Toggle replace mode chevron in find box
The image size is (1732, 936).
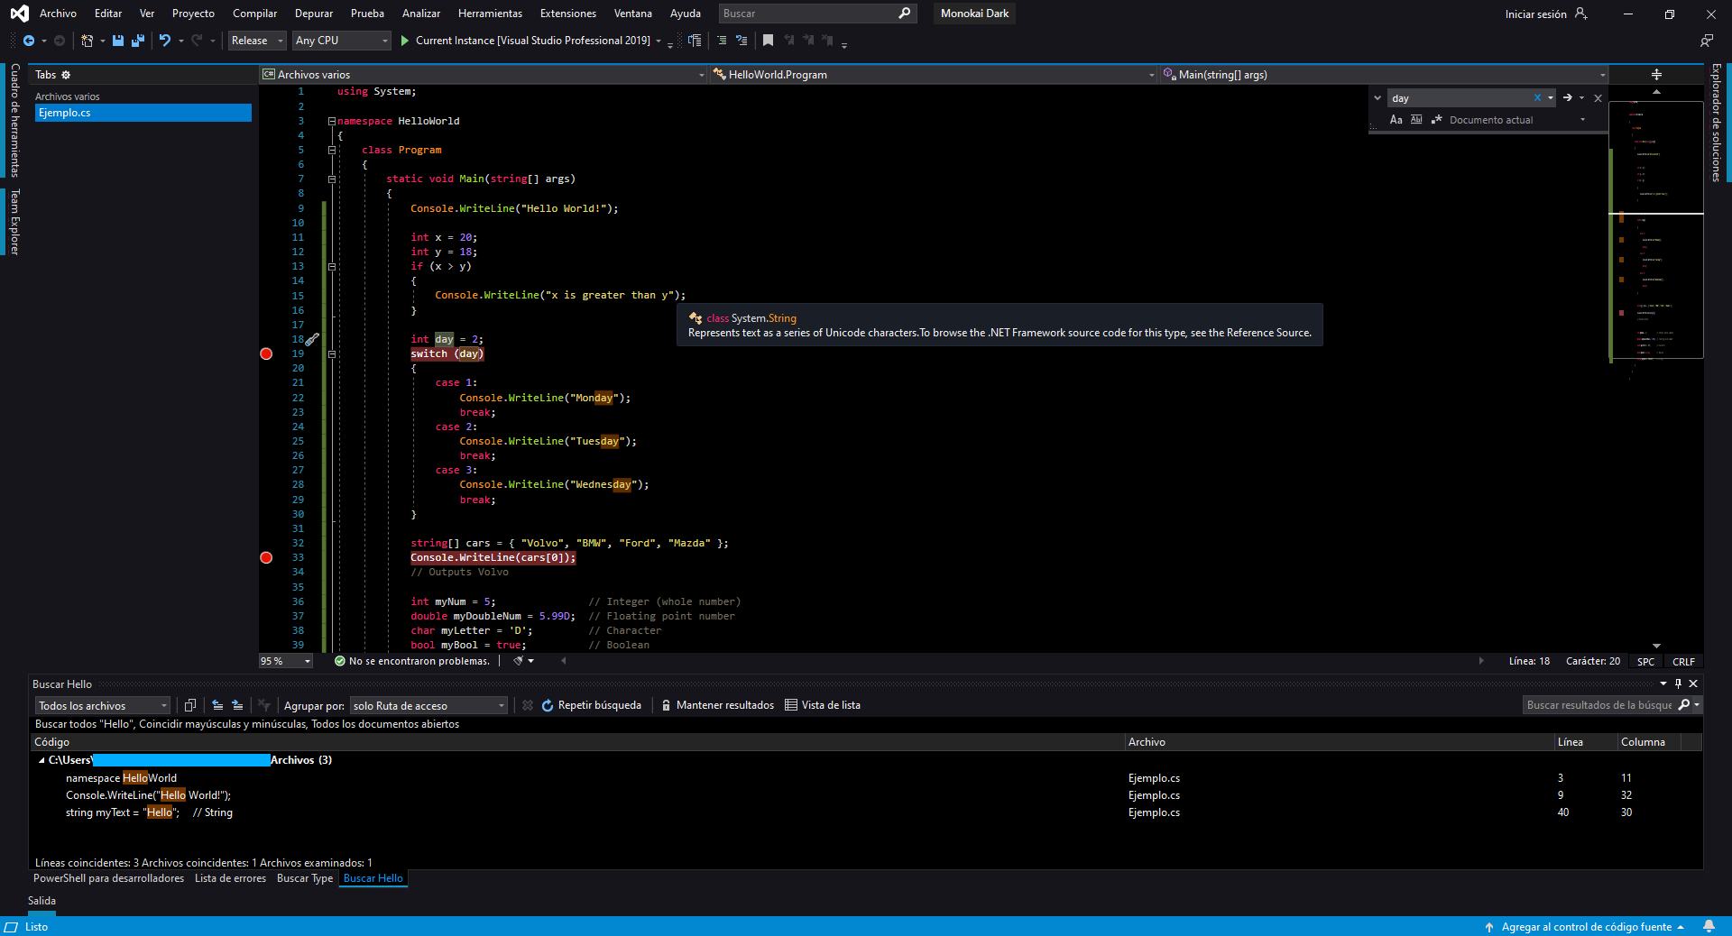[x=1377, y=98]
